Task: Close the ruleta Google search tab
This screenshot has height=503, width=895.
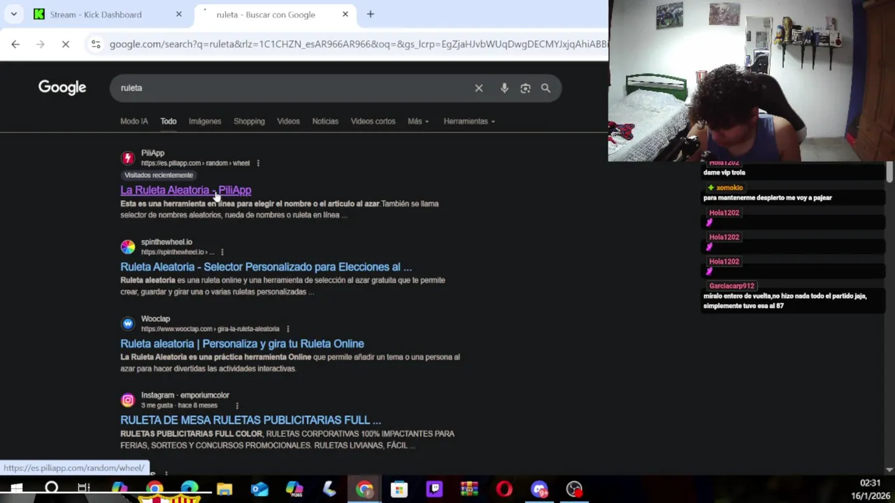Action: [x=345, y=14]
